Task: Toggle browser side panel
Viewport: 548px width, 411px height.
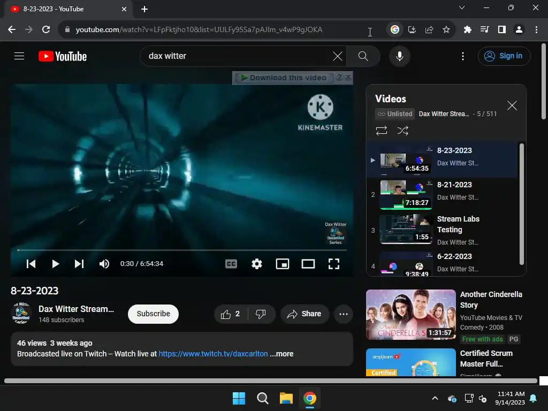Action: point(502,30)
